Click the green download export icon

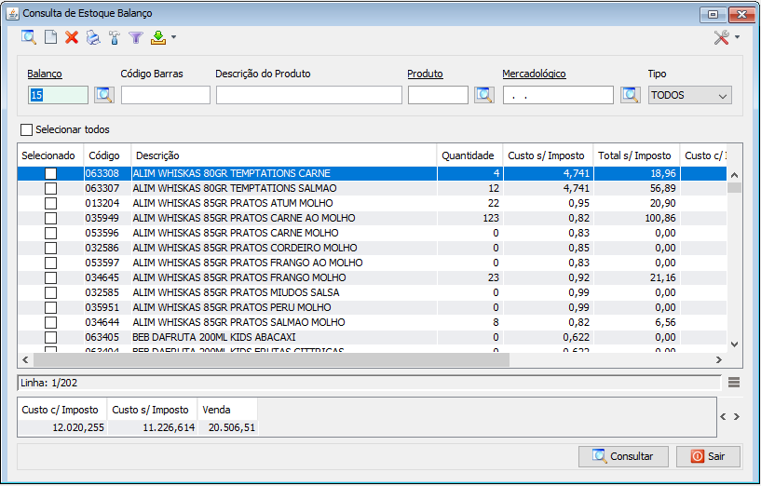pos(158,37)
